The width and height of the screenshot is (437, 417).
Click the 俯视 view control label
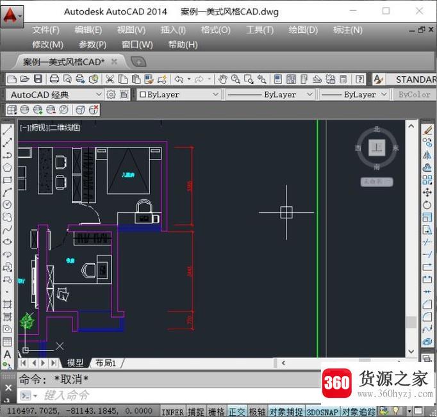click(x=38, y=127)
